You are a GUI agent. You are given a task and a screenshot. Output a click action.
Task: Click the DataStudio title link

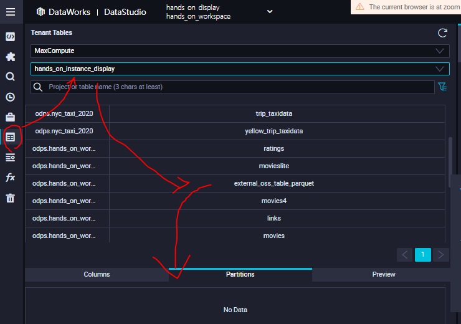(x=125, y=12)
